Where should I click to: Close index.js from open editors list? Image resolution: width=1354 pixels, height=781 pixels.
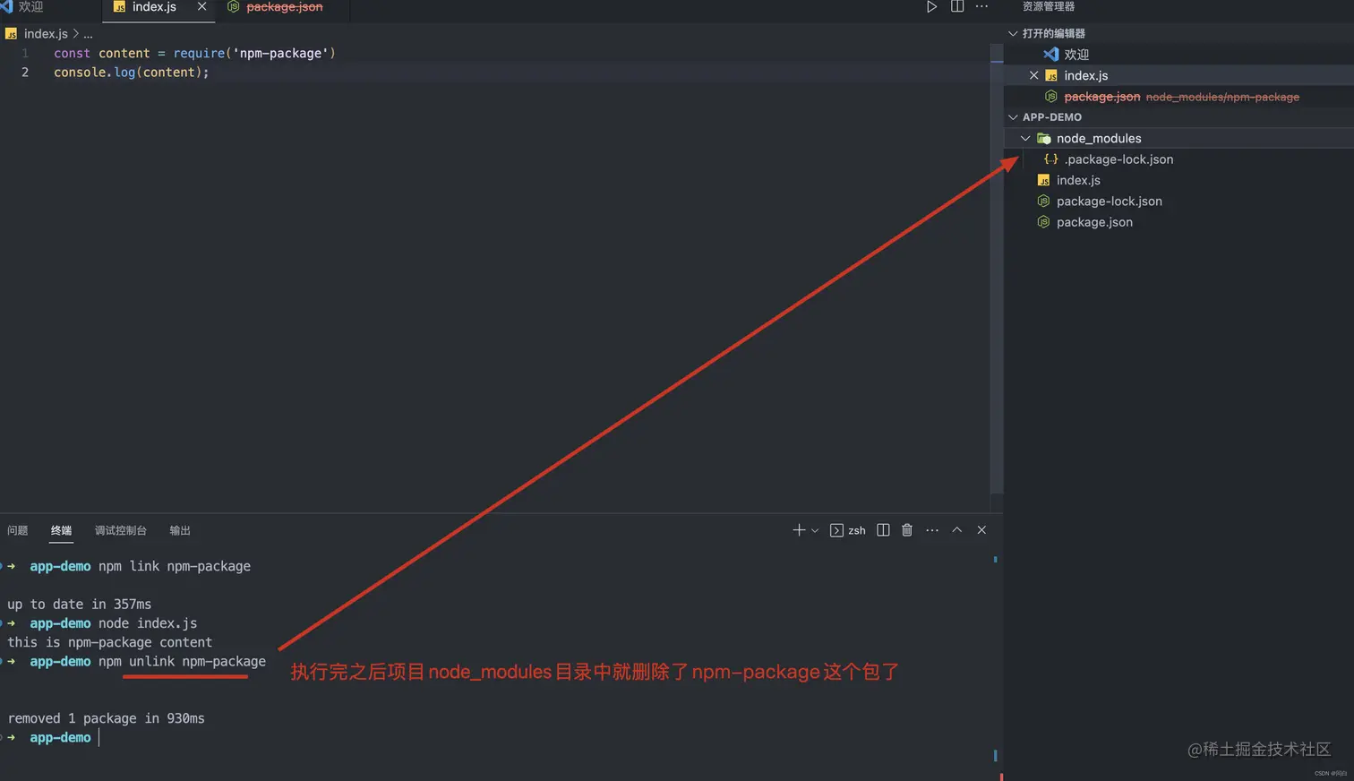coord(1033,75)
